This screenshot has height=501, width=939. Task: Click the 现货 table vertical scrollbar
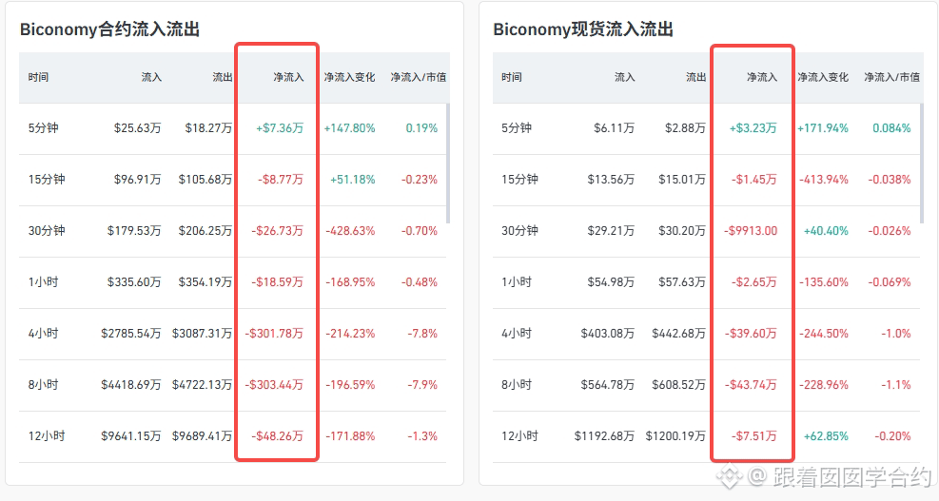click(x=922, y=163)
